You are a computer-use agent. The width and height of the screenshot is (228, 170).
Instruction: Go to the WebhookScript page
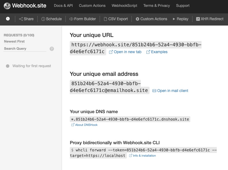[x=124, y=6]
